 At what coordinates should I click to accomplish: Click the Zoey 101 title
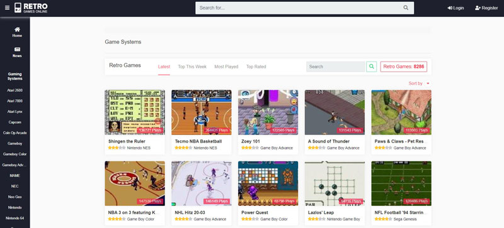[251, 141]
